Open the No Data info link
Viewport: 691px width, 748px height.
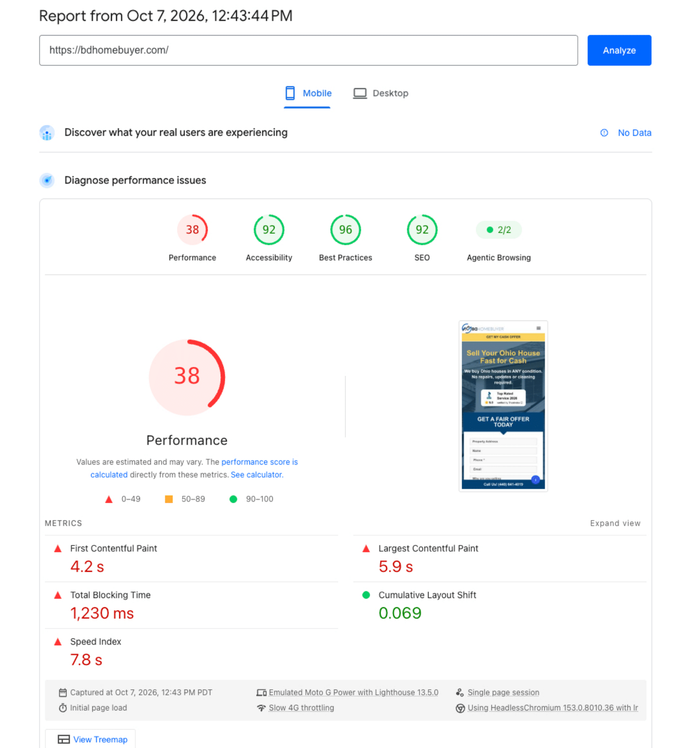click(x=634, y=133)
